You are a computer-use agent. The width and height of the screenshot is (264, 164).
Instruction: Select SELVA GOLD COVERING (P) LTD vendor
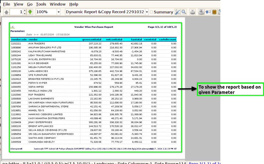47,130
